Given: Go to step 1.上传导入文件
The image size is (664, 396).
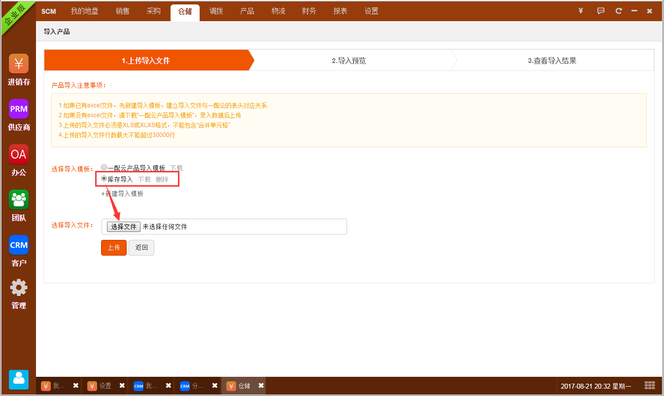Looking at the screenshot, I should pos(146,61).
